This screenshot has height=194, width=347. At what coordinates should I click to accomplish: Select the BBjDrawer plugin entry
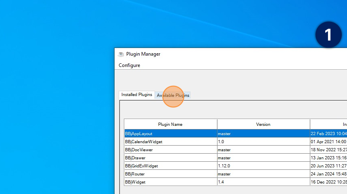[x=170, y=158]
